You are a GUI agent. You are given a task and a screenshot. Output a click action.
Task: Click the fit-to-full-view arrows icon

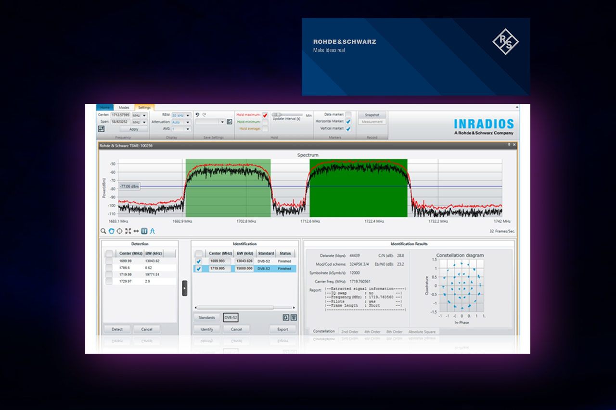click(128, 231)
